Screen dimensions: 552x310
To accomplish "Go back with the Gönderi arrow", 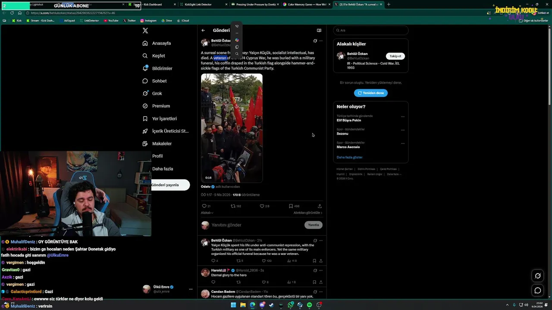I will click(203, 31).
